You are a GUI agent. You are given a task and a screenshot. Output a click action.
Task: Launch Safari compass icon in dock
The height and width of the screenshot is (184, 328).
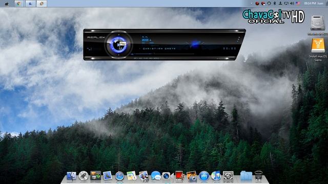coord(119,176)
